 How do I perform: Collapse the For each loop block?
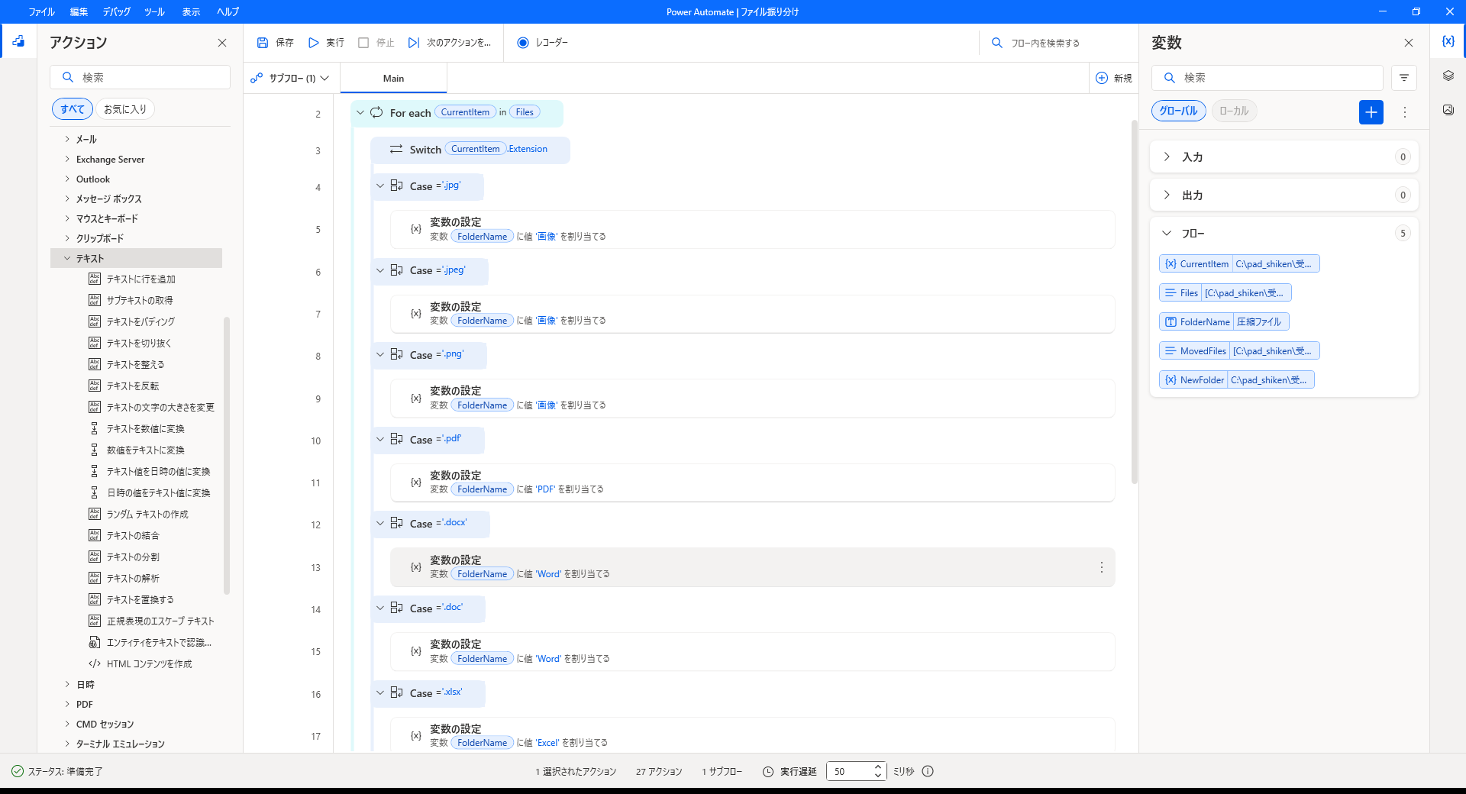(x=360, y=112)
